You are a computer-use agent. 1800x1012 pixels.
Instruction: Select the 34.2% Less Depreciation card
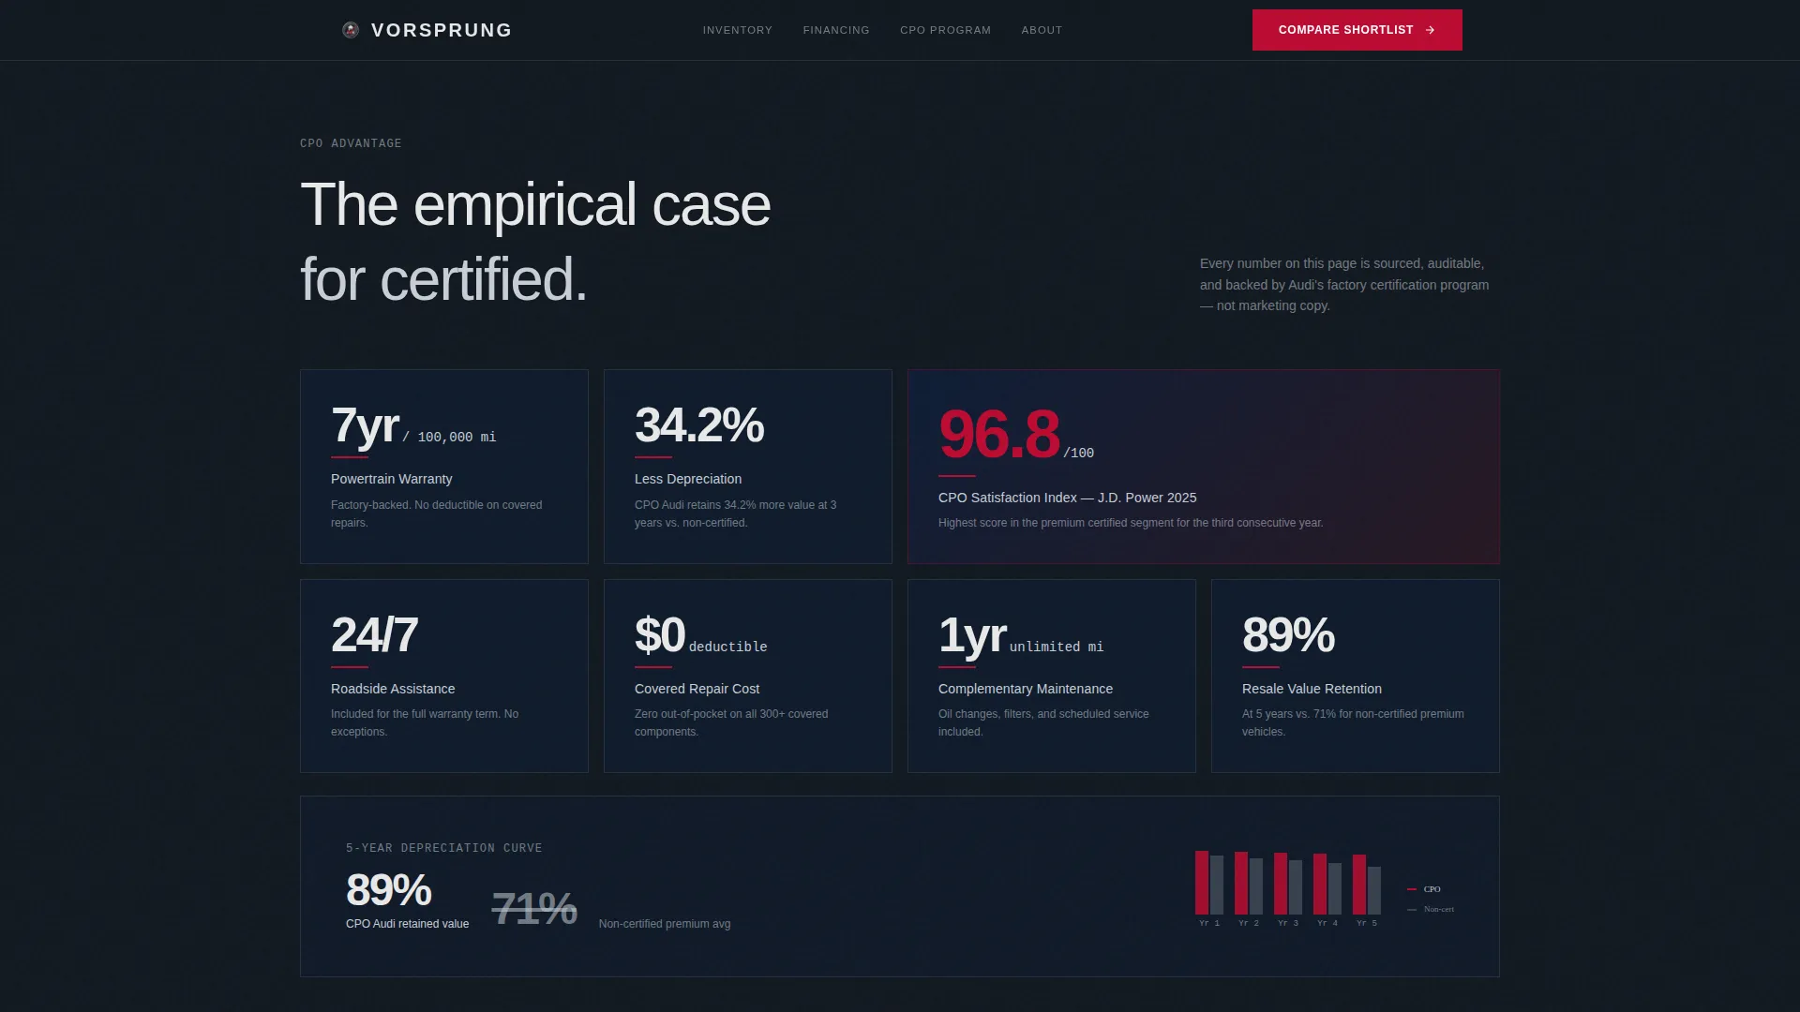(x=748, y=467)
